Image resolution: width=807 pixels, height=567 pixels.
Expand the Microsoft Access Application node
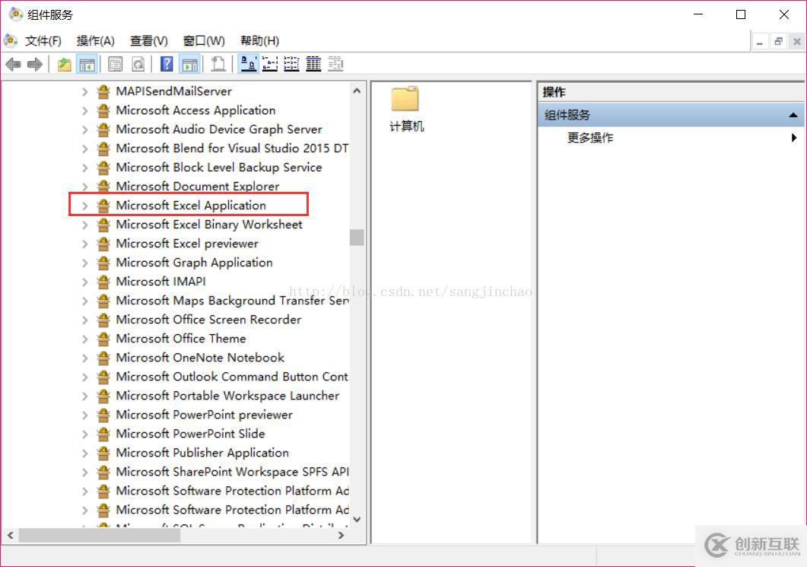point(85,110)
